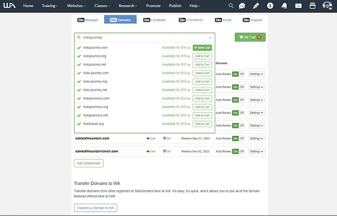Add ricksjourneys.net to cart
This screenshot has height=216, width=337.
click(202, 115)
